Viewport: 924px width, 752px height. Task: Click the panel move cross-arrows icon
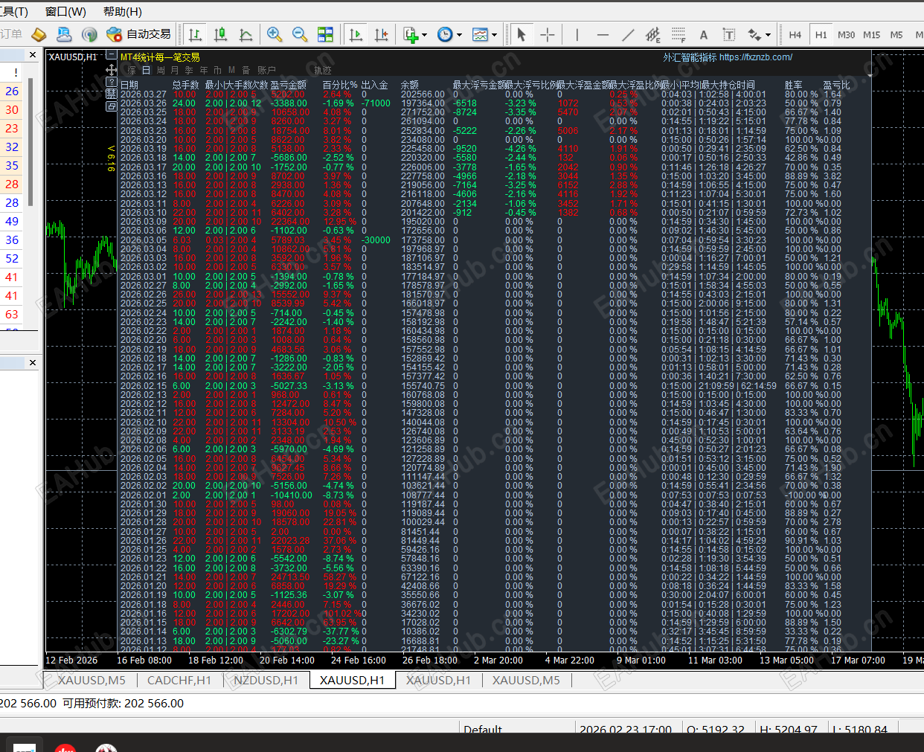112,70
